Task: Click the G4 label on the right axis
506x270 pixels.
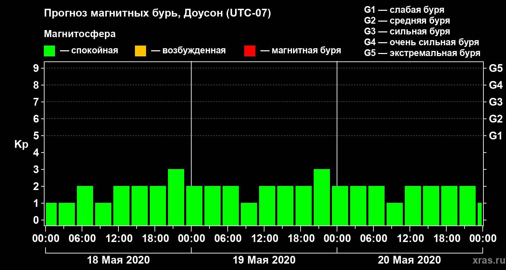Action: [x=496, y=85]
